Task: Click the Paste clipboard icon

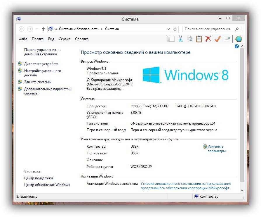Action: coord(199,39)
